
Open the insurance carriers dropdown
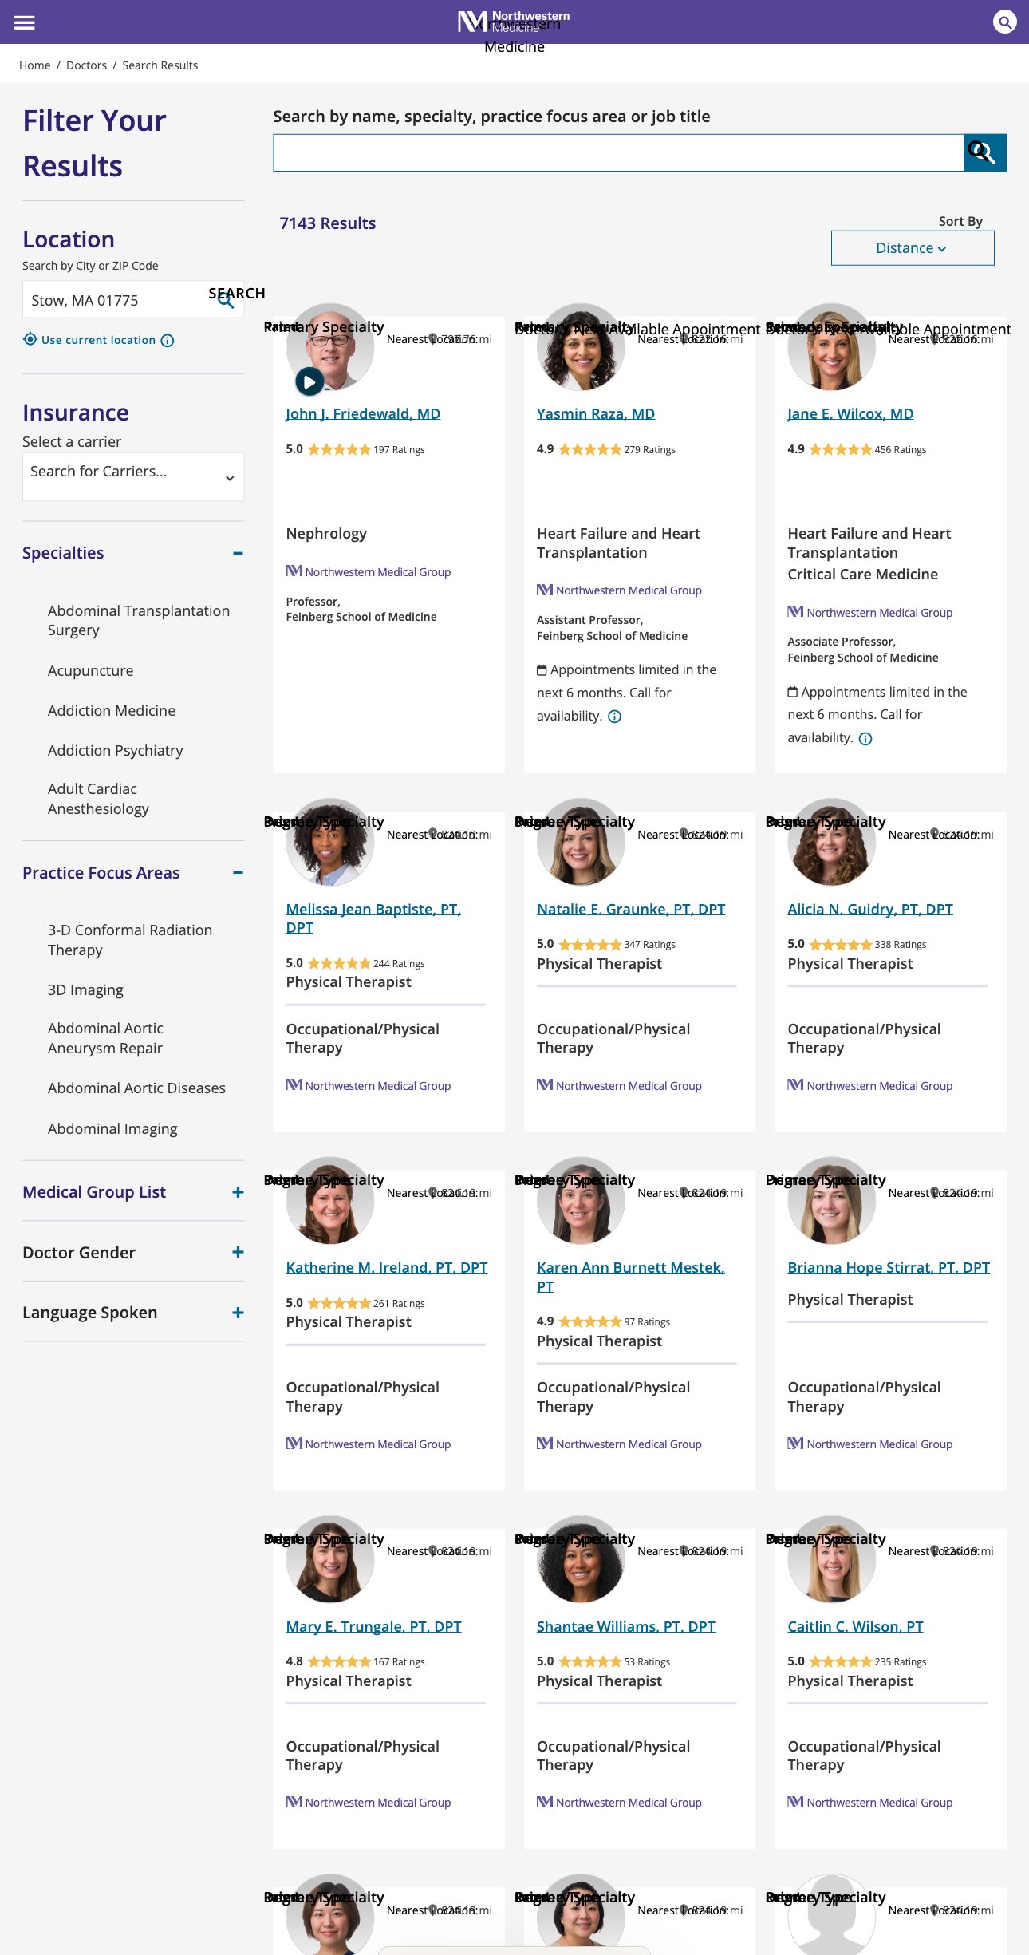[x=133, y=477]
